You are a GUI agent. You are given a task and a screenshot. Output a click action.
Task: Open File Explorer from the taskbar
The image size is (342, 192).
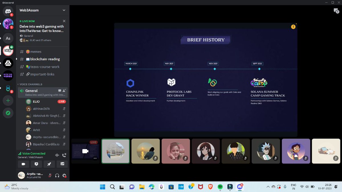point(142,187)
